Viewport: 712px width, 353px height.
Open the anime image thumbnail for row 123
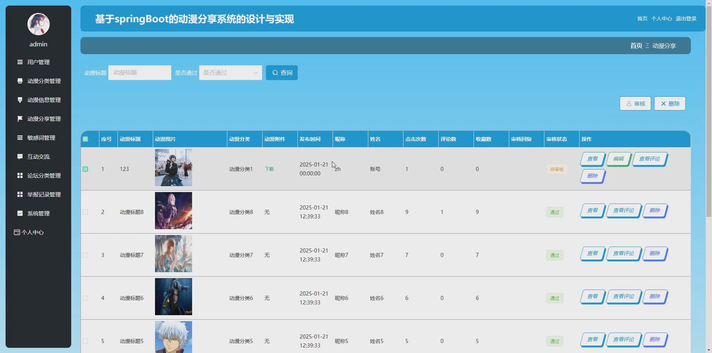pyautogui.click(x=174, y=168)
